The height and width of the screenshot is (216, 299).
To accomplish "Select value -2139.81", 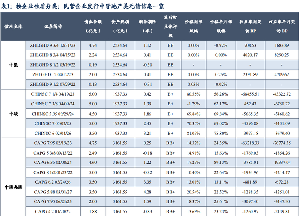I will [281, 211].
